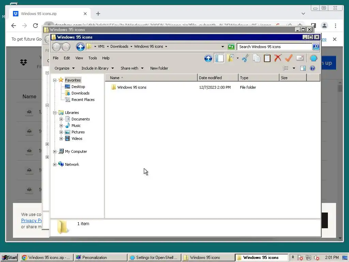Select Recent Places in Favorites
Viewport: 349px width, 262px height.
click(83, 100)
